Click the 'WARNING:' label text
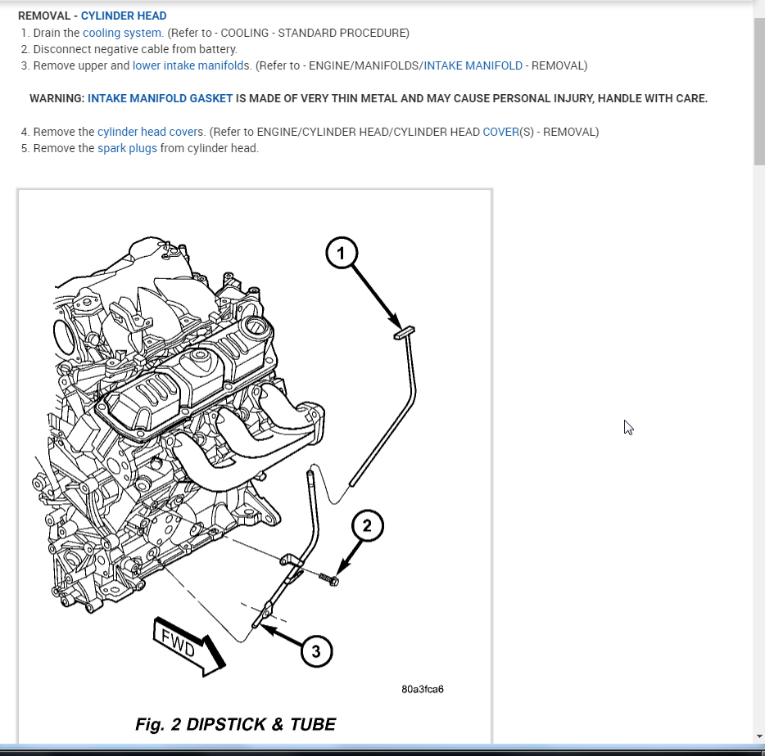This screenshot has width=765, height=756. 57,98
